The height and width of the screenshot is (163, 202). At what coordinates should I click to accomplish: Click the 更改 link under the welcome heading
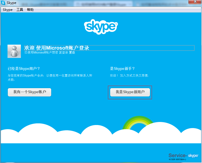(72, 53)
